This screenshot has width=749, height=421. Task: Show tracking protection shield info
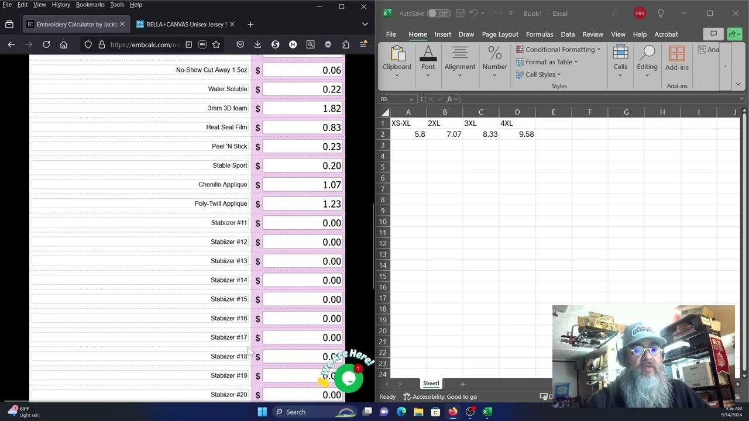pyautogui.click(x=88, y=44)
